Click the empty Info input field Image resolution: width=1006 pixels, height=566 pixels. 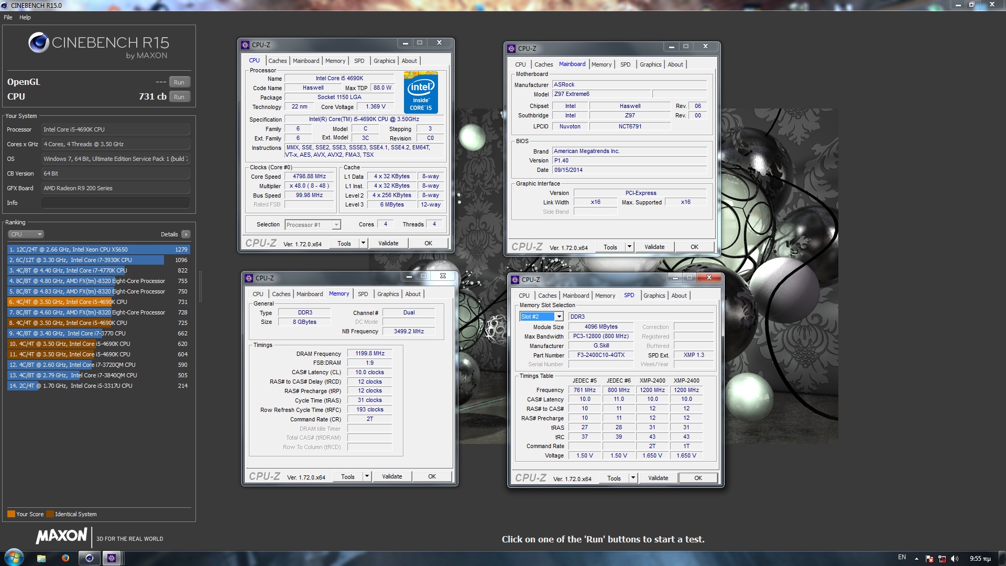click(115, 203)
